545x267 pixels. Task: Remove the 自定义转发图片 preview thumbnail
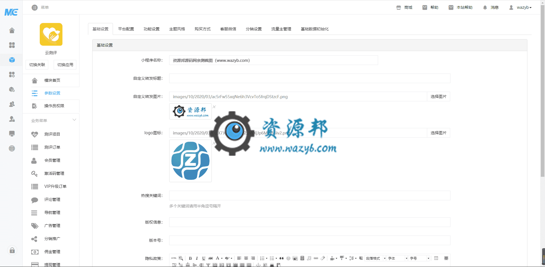(214, 107)
